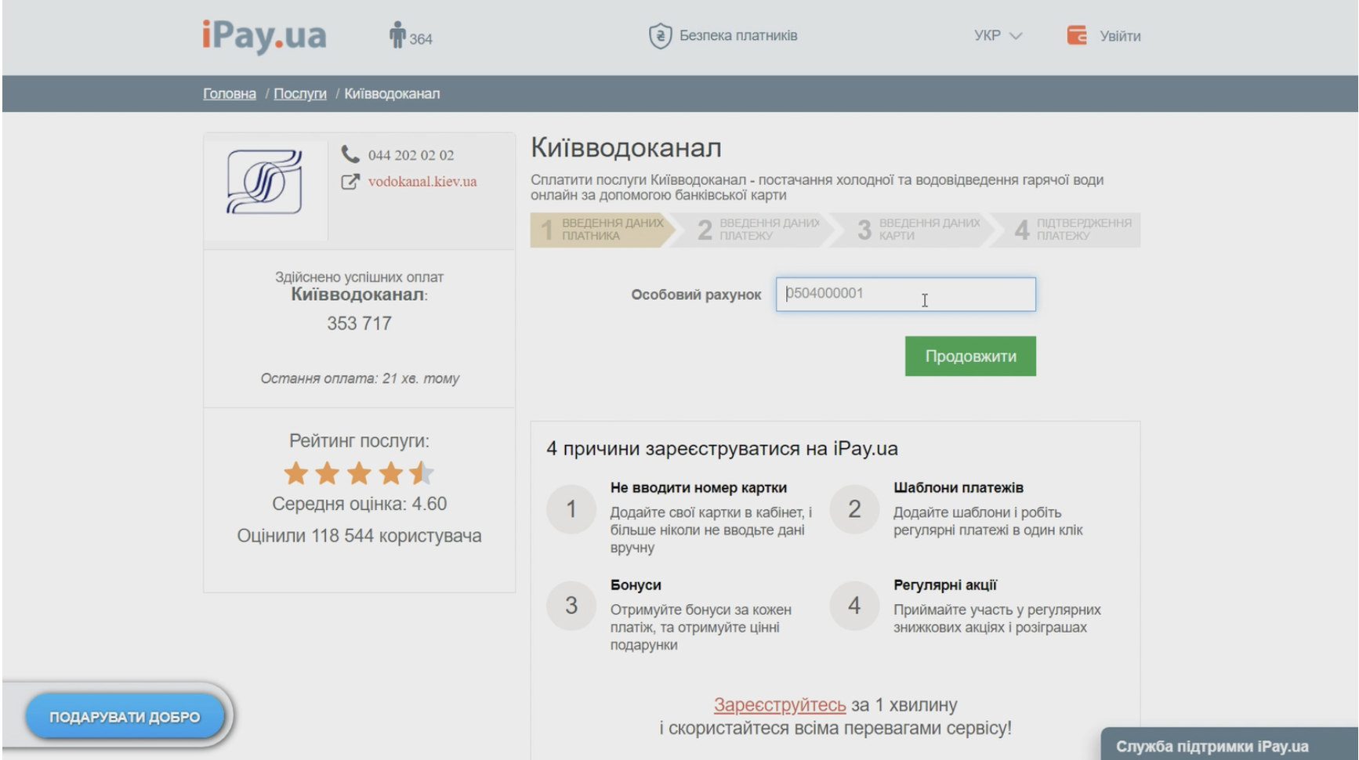Click Середня оцінка: 4.60 text

point(360,504)
